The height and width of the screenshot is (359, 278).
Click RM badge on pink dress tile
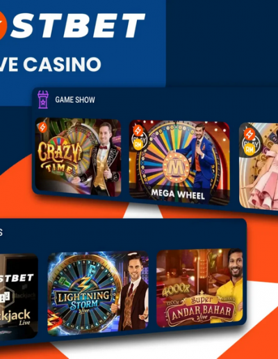click(x=250, y=150)
